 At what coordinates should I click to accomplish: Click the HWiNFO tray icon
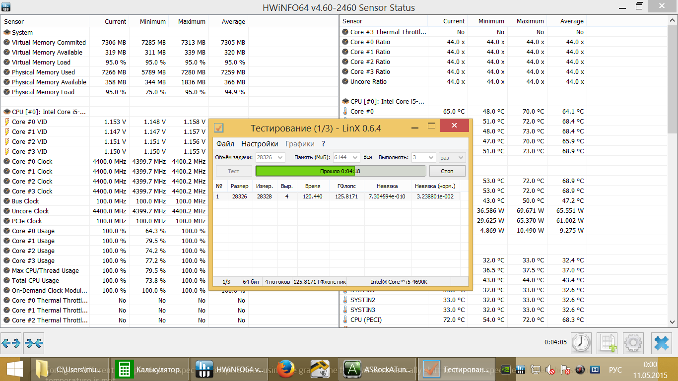coord(521,370)
